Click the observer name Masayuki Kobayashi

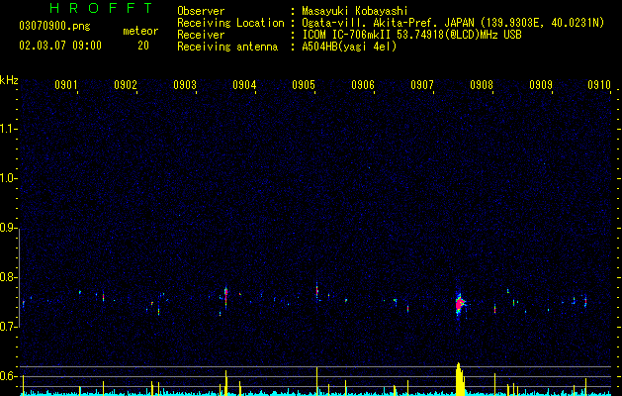pyautogui.click(x=355, y=11)
